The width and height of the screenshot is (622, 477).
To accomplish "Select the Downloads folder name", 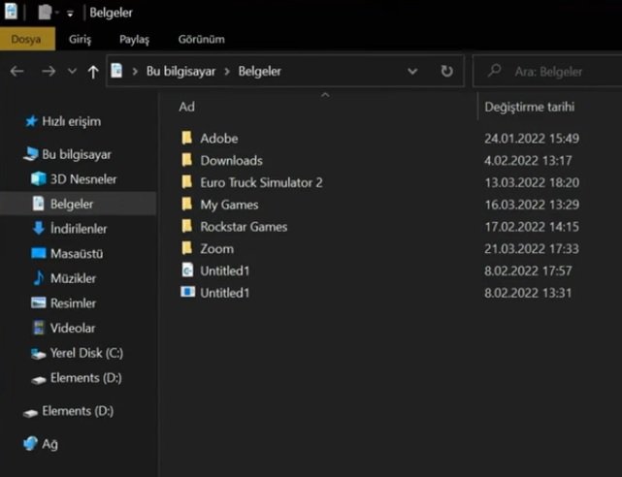I will click(x=231, y=160).
